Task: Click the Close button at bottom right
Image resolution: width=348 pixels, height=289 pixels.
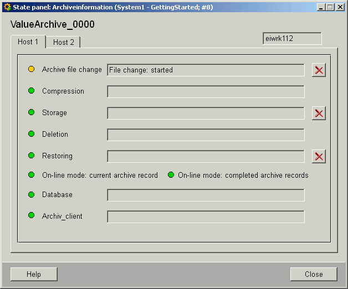Action: coord(314,274)
